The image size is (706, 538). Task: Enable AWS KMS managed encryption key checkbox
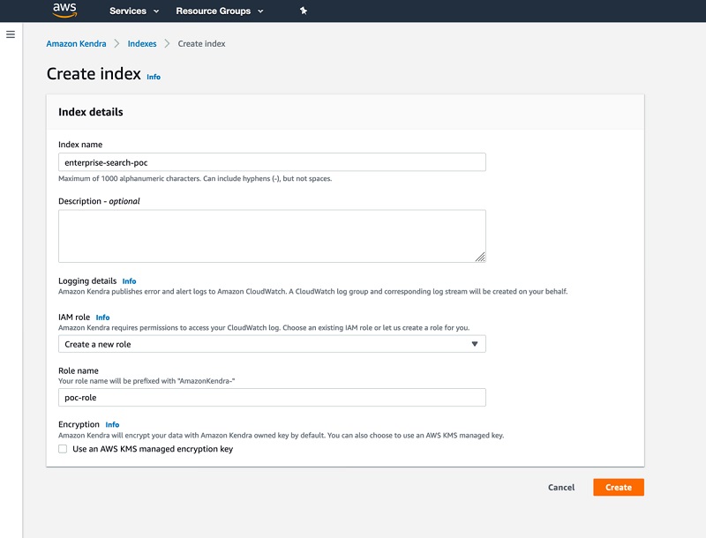(x=63, y=449)
